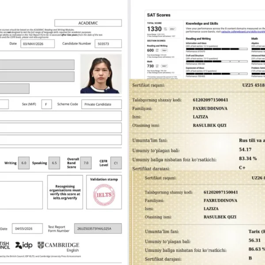Click the total score value 56.31
Viewport: 265px width, 265px height.
pyautogui.click(x=255, y=240)
